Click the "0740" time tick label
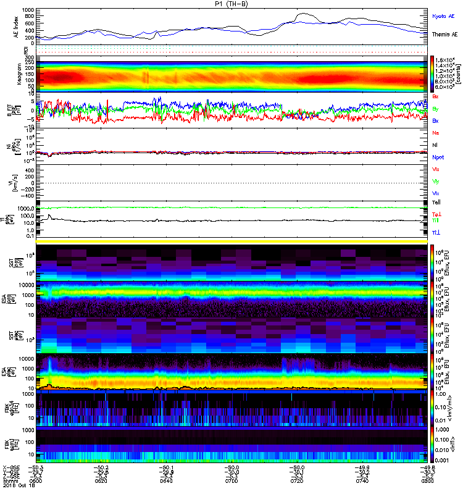The width and height of the screenshot is (463, 494). pyautogui.click(x=362, y=481)
